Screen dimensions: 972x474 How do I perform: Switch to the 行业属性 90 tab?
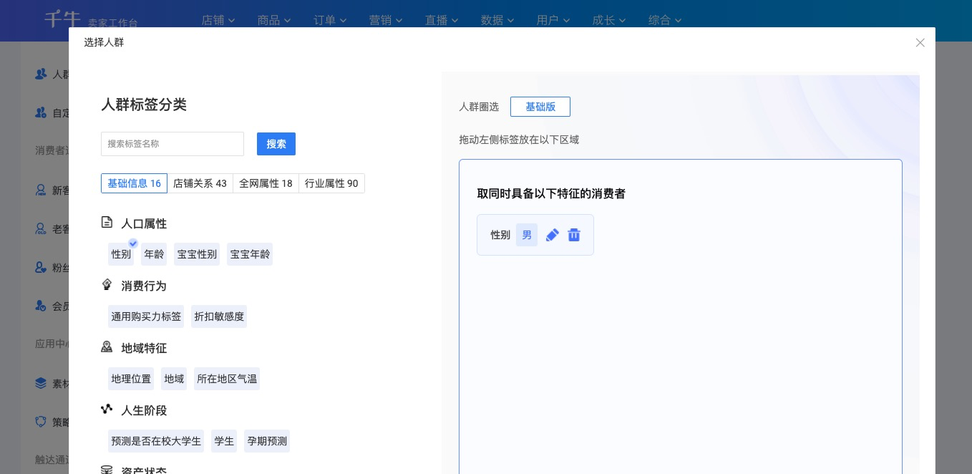331,183
